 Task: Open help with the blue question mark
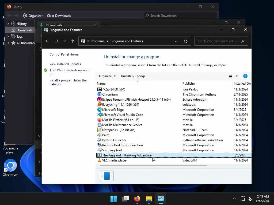(245, 76)
